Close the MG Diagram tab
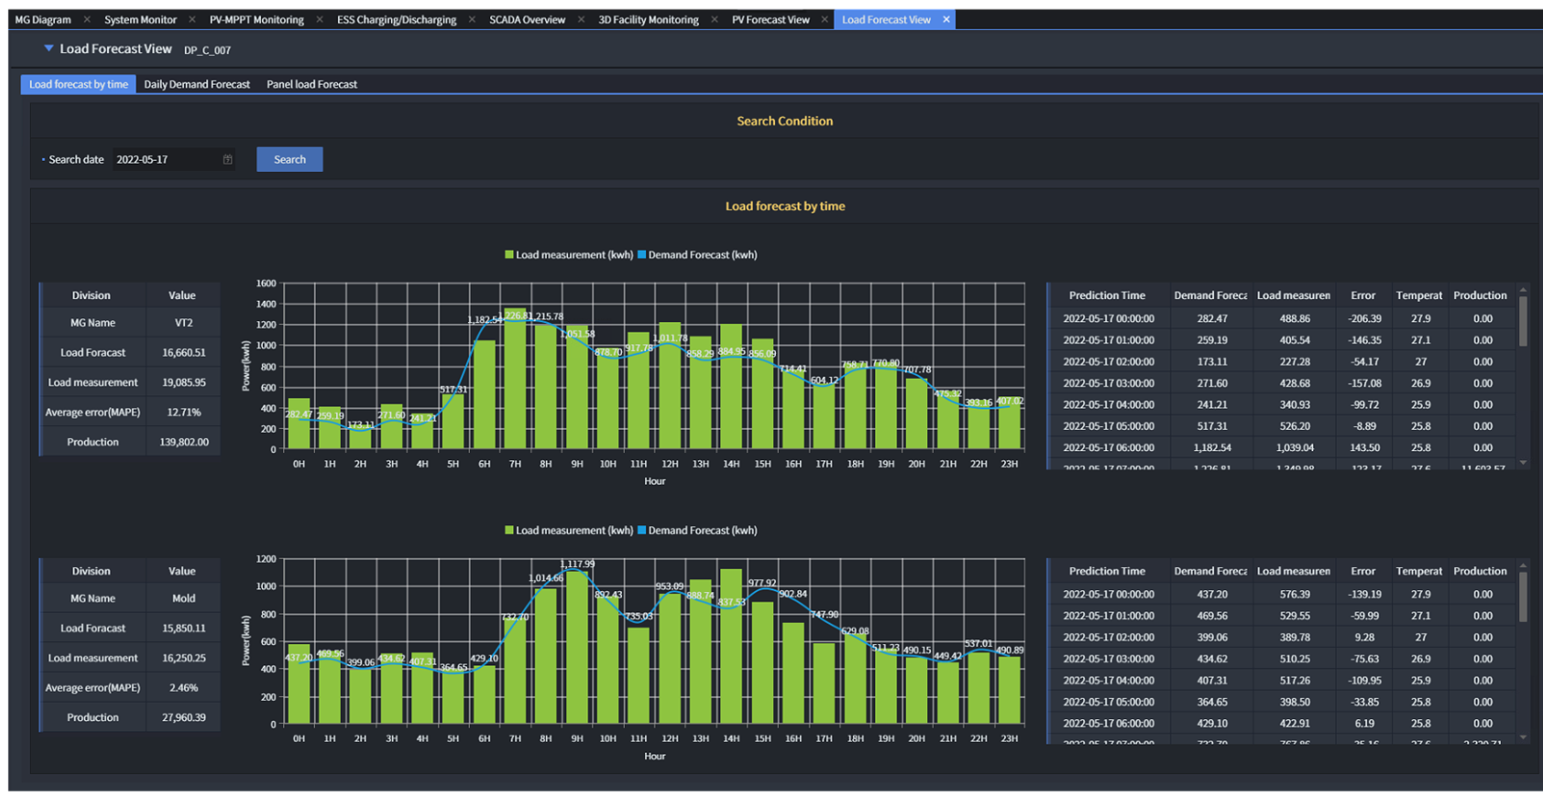This screenshot has height=801, width=1549. click(x=87, y=19)
